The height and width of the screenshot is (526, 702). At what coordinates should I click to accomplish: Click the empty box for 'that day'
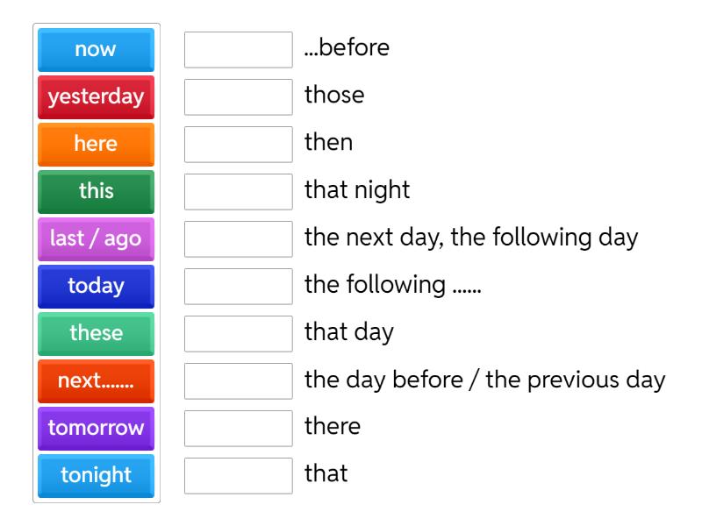[239, 334]
